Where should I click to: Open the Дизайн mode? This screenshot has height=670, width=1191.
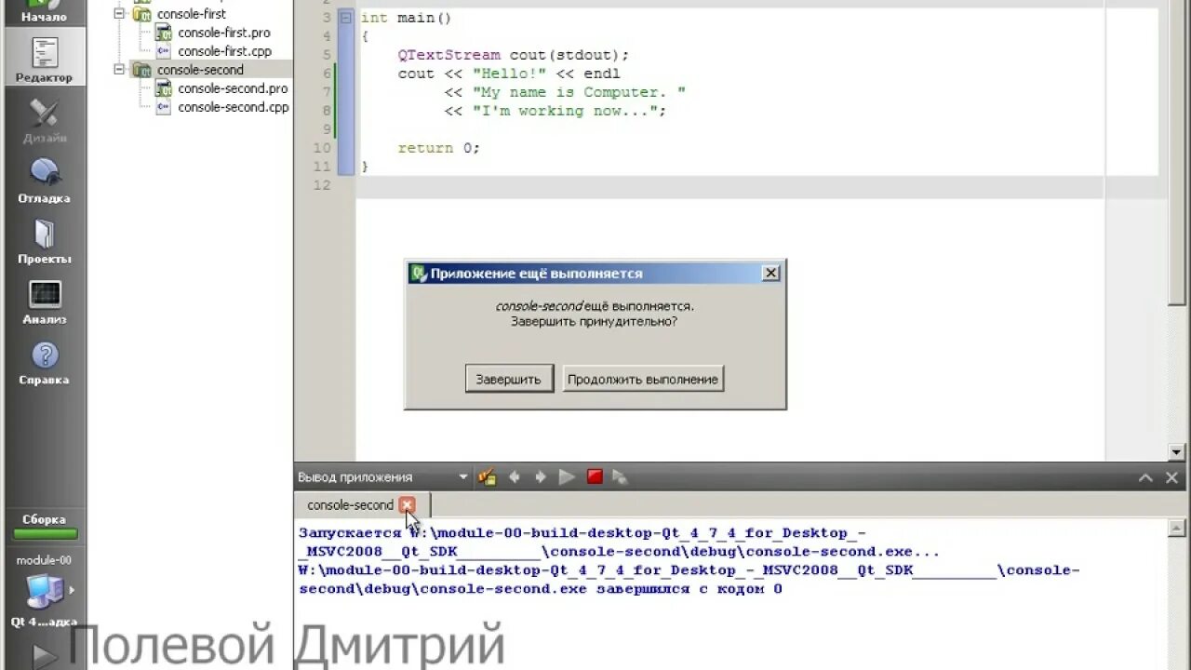point(44,119)
